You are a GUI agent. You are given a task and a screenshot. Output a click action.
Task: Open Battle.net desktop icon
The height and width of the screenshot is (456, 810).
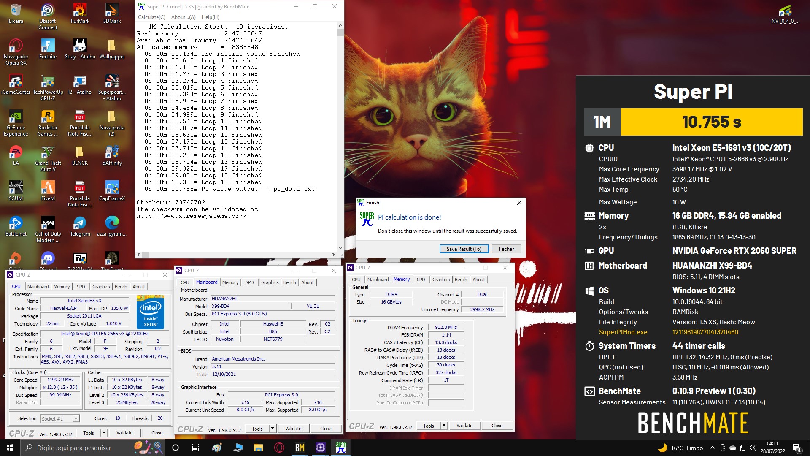coord(16,226)
